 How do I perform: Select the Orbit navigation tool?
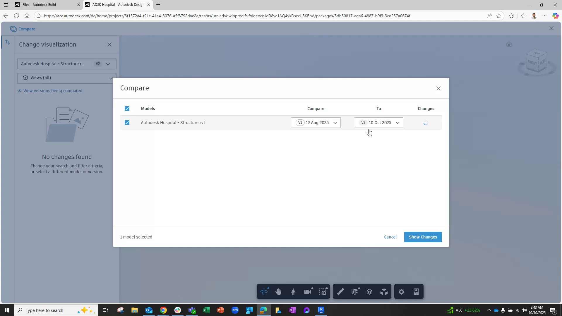[264, 291]
